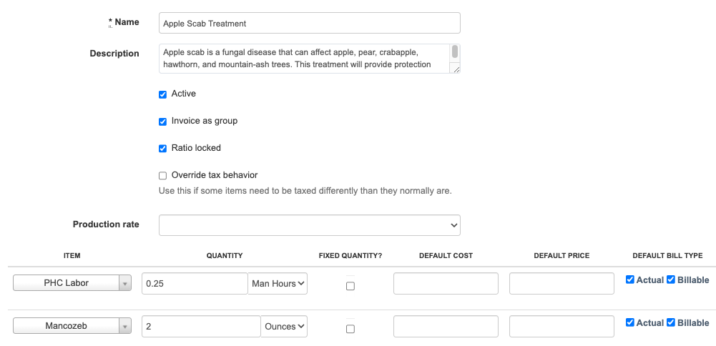
Task: Open the Production rate dropdown
Action: (309, 225)
